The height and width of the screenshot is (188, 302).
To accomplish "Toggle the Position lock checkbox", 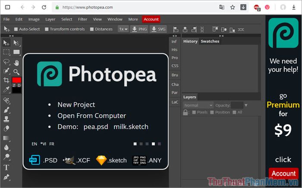I will [212, 112].
